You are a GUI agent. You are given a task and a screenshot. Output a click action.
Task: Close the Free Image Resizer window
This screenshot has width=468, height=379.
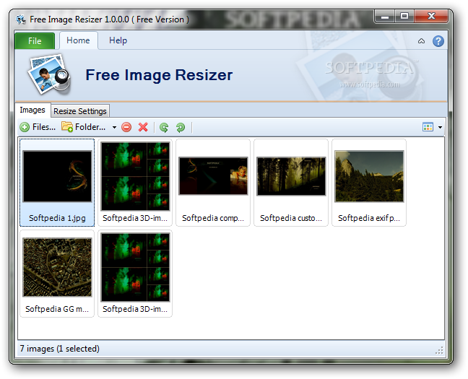coord(431,16)
